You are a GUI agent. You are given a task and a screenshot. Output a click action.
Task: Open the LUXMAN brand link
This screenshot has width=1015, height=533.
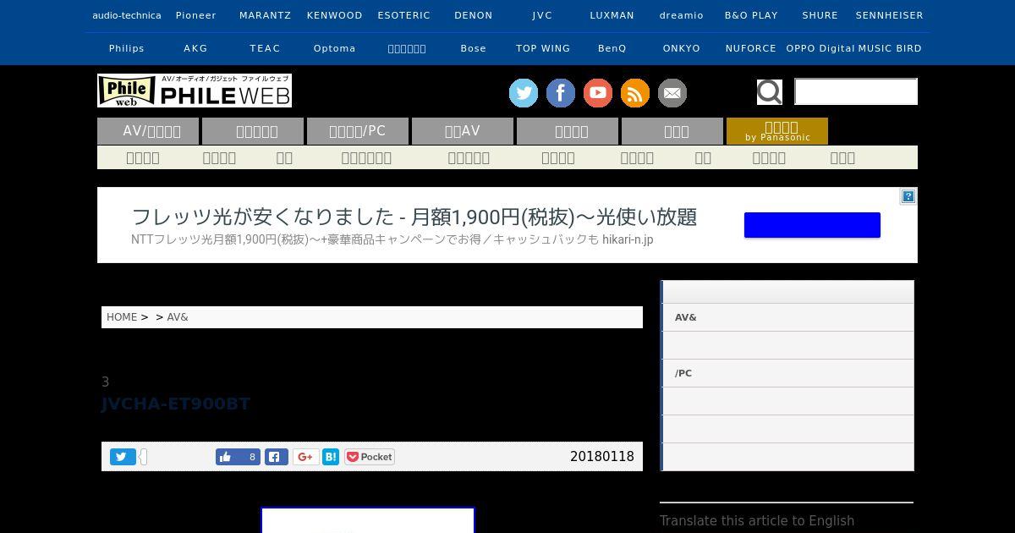pos(612,15)
